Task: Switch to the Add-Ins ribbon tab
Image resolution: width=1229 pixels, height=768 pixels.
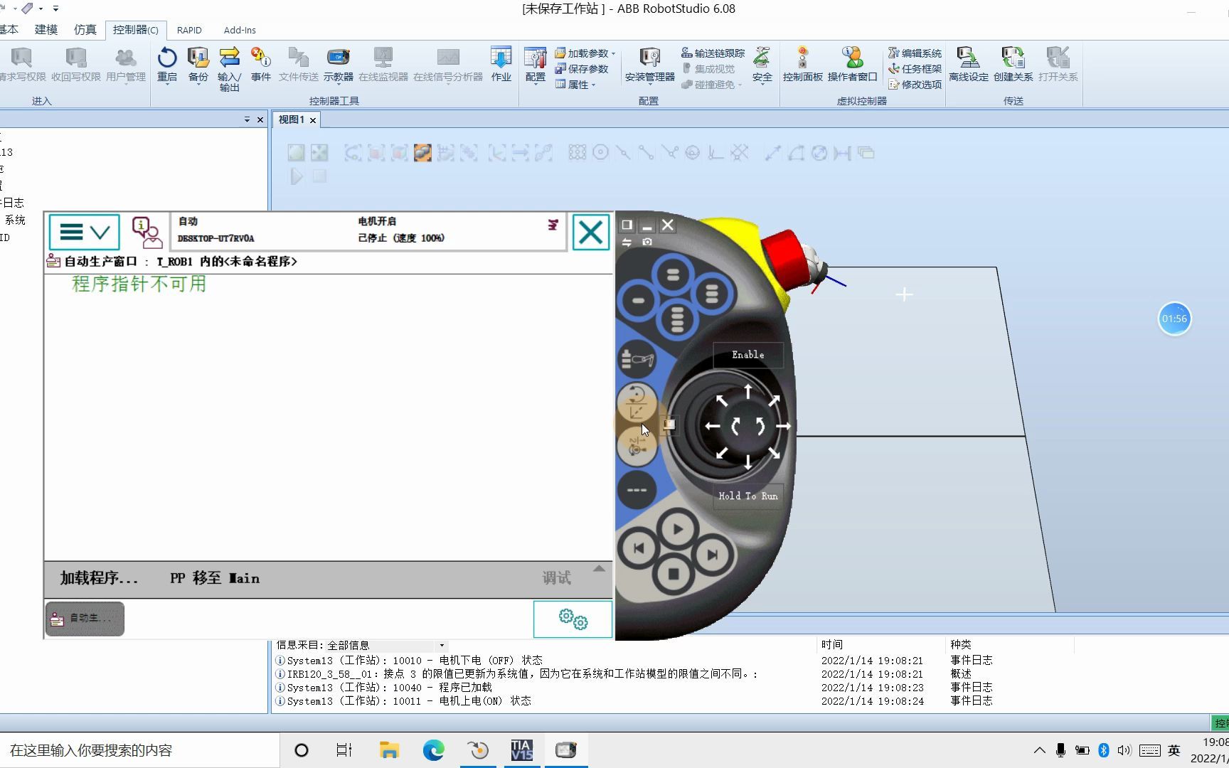Action: (240, 30)
